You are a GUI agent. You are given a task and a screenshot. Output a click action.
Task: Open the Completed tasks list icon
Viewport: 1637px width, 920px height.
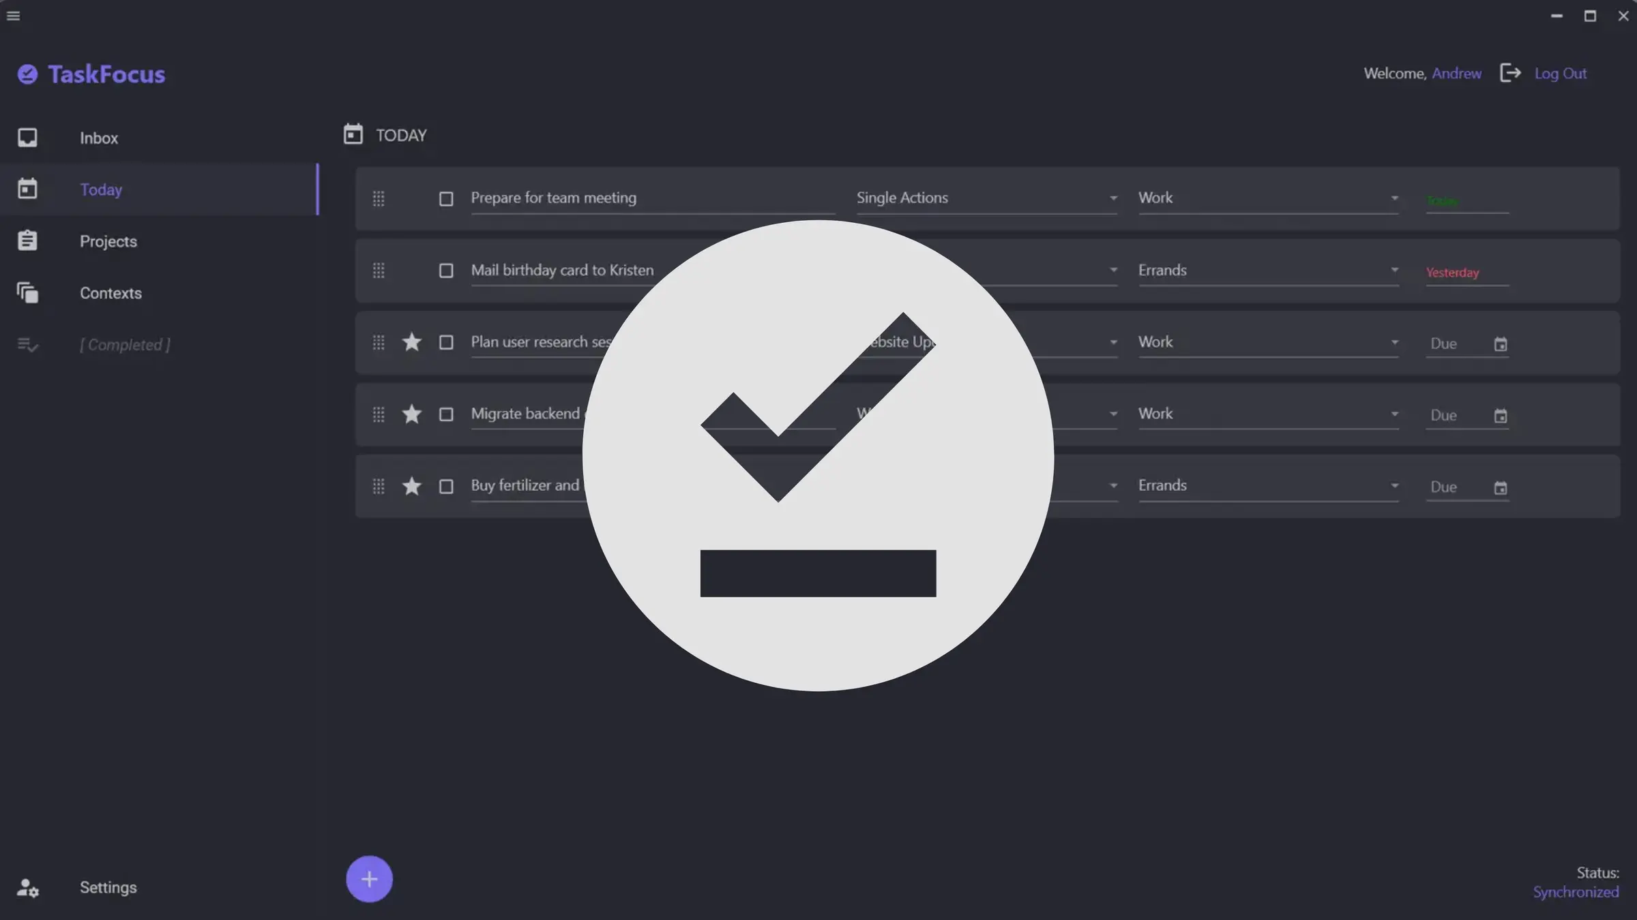click(x=27, y=345)
